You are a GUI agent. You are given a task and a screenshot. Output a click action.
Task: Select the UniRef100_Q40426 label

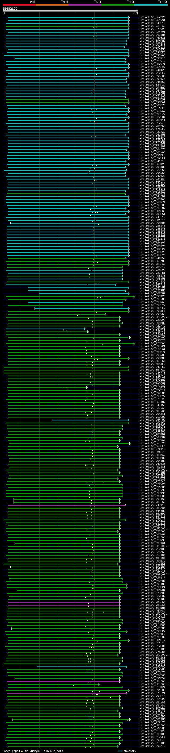coord(152,70)
